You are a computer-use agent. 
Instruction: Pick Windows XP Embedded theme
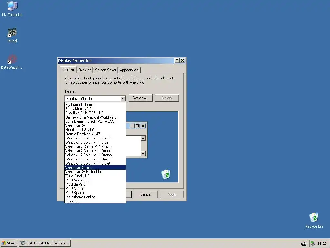(x=95, y=172)
